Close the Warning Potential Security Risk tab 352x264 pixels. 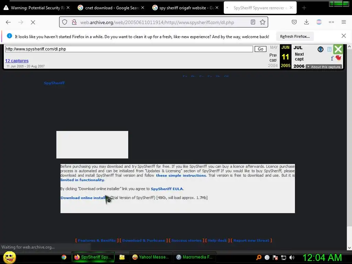coord(68,8)
